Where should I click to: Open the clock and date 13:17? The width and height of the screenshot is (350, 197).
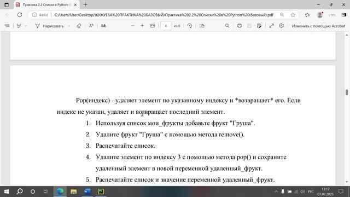pos(325,192)
